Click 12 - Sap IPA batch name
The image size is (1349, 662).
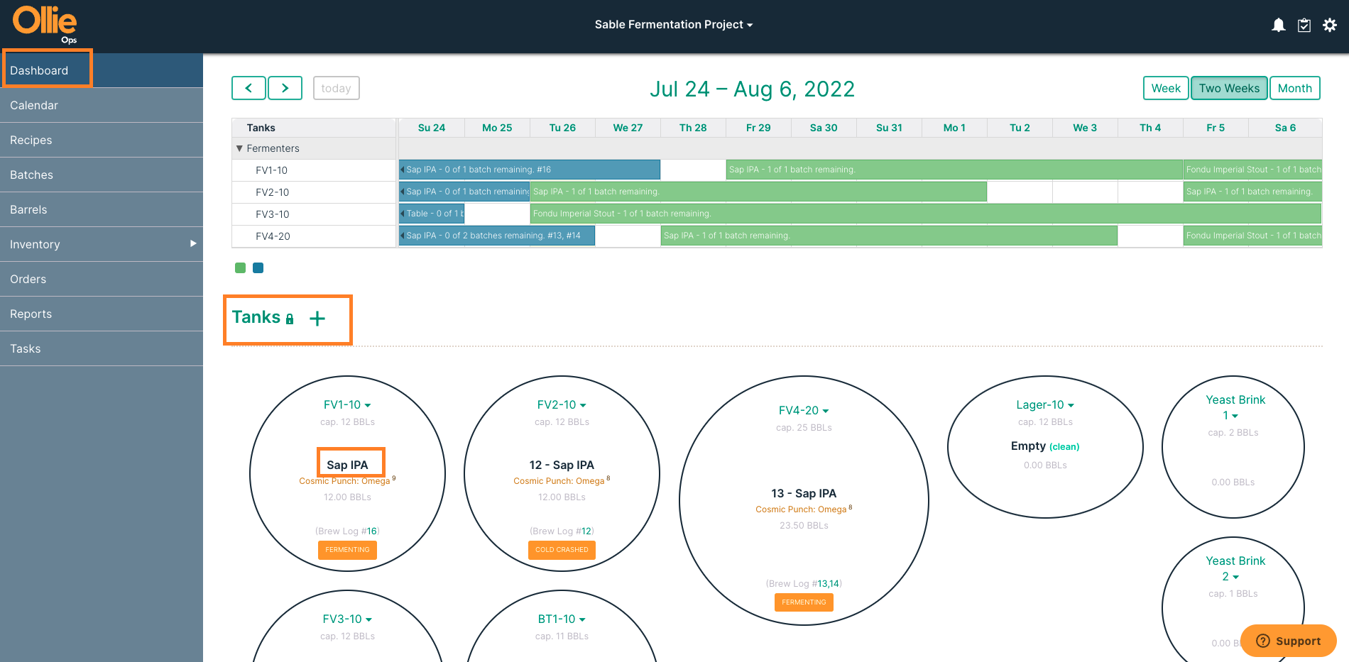562,465
